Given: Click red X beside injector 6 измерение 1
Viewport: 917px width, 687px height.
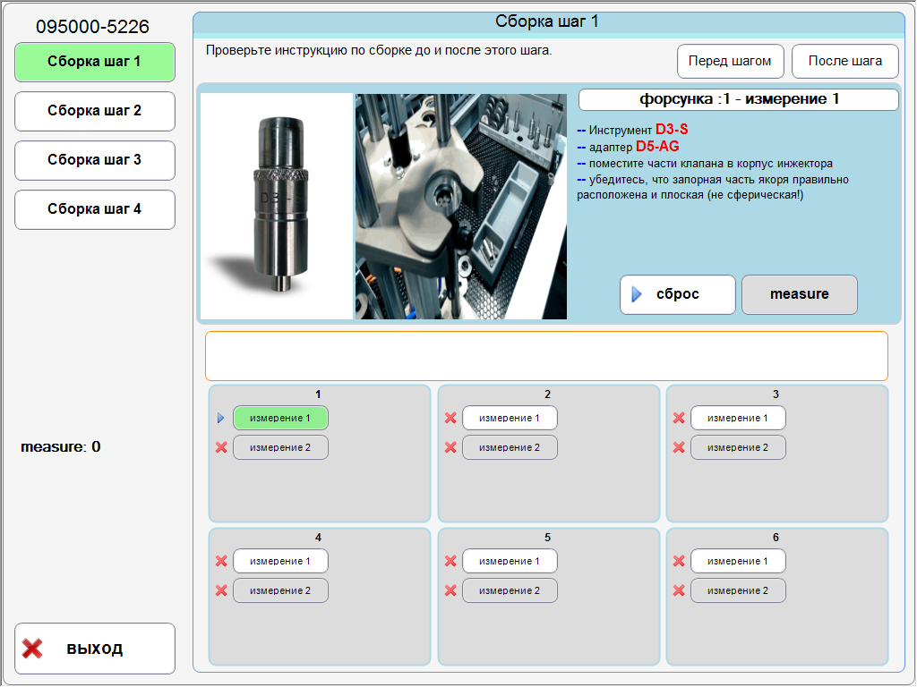Looking at the screenshot, I should point(679,562).
